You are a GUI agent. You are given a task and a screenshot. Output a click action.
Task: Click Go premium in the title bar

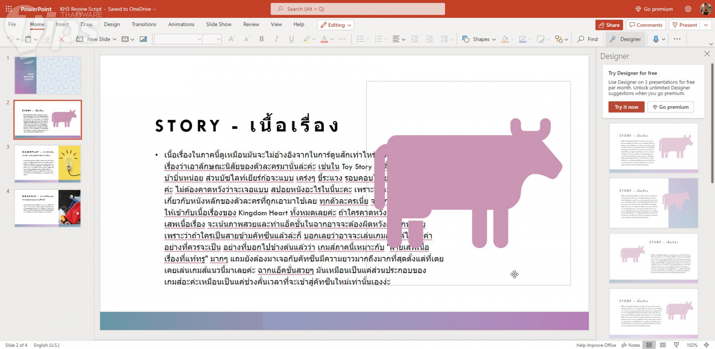click(654, 9)
